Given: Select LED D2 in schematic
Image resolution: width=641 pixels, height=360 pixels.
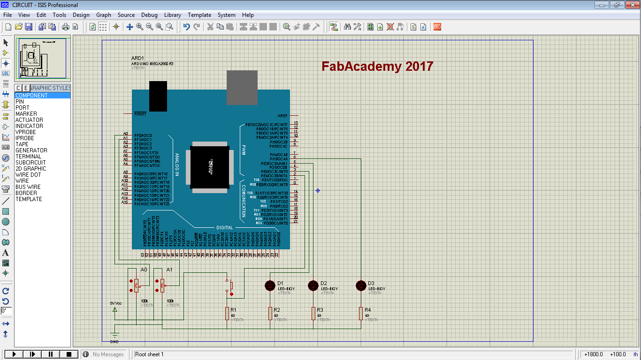Looking at the screenshot, I should pyautogui.click(x=313, y=285).
